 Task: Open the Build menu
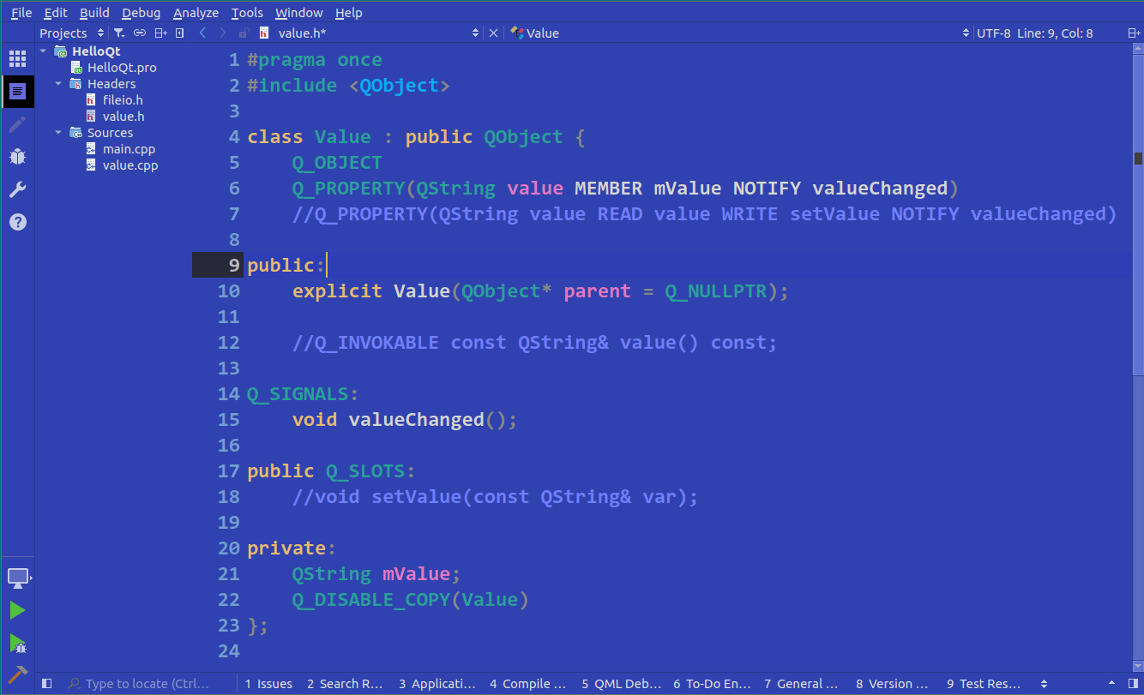(93, 12)
